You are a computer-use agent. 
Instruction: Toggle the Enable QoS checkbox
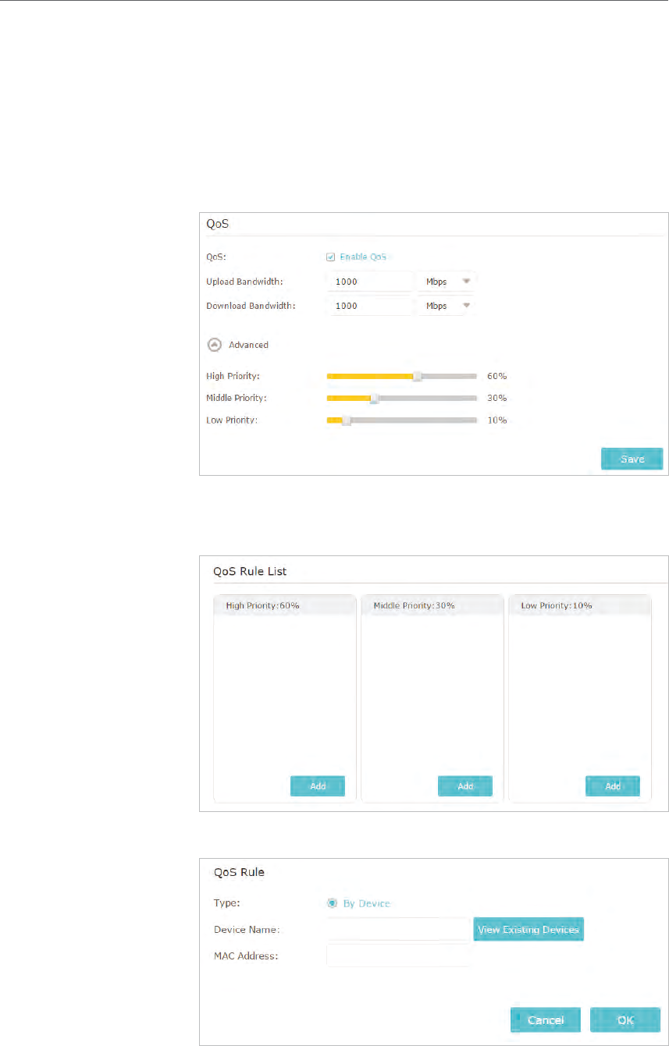coord(331,257)
